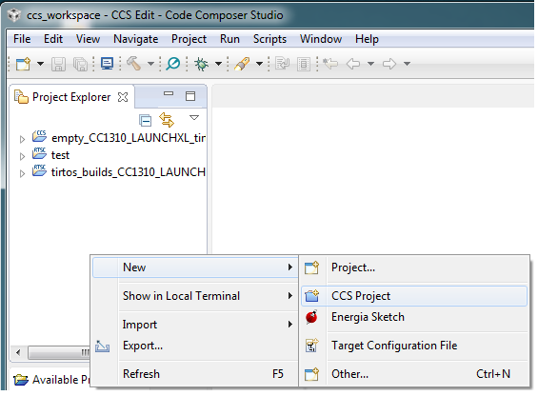This screenshot has width=538, height=396.
Task: Click the Forward navigation arrow
Action: pos(389,64)
